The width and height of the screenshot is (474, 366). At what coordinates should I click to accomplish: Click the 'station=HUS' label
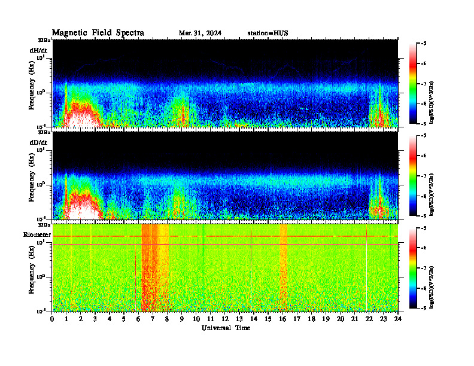coord(268,33)
